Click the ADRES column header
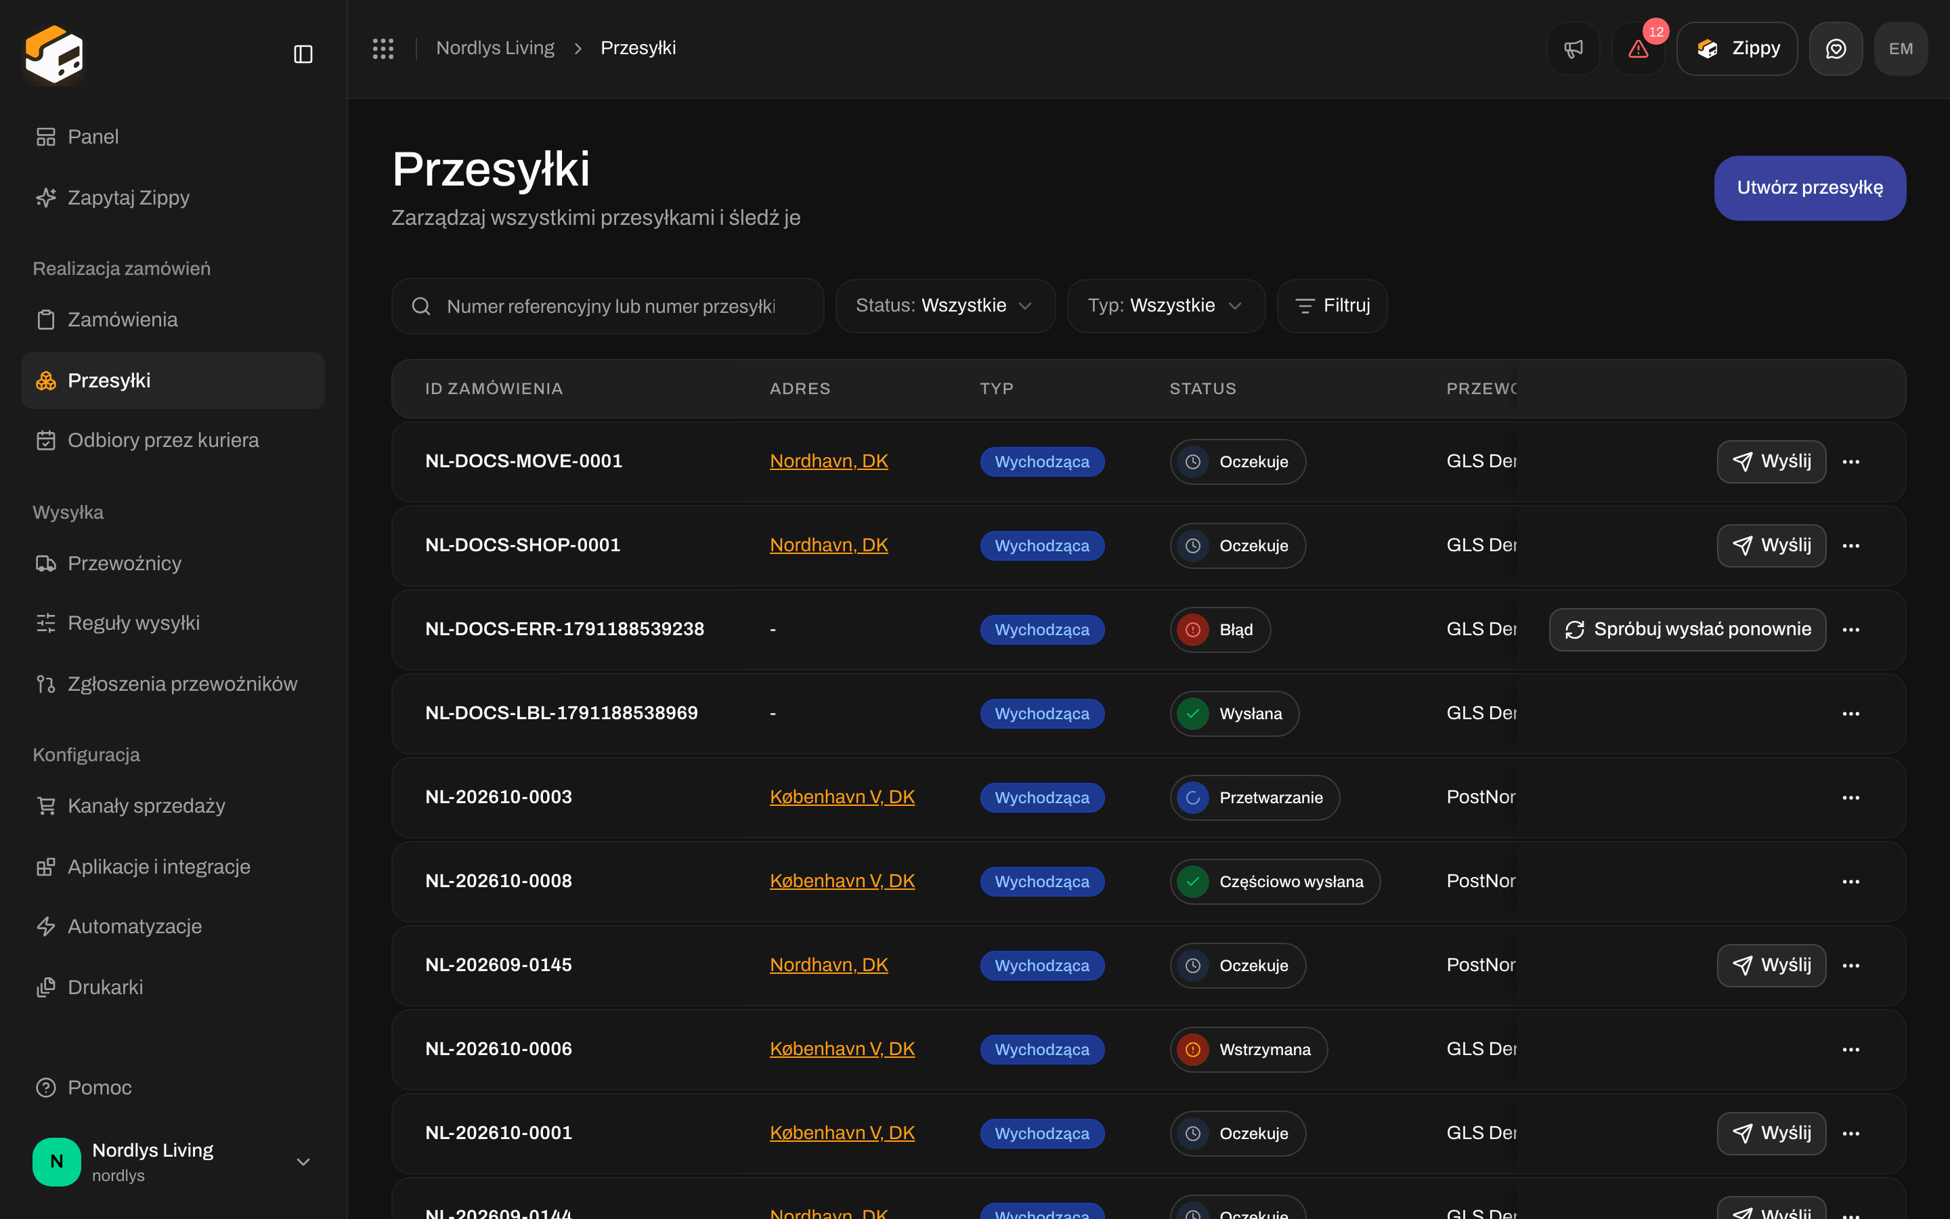This screenshot has width=1950, height=1219. [x=800, y=389]
